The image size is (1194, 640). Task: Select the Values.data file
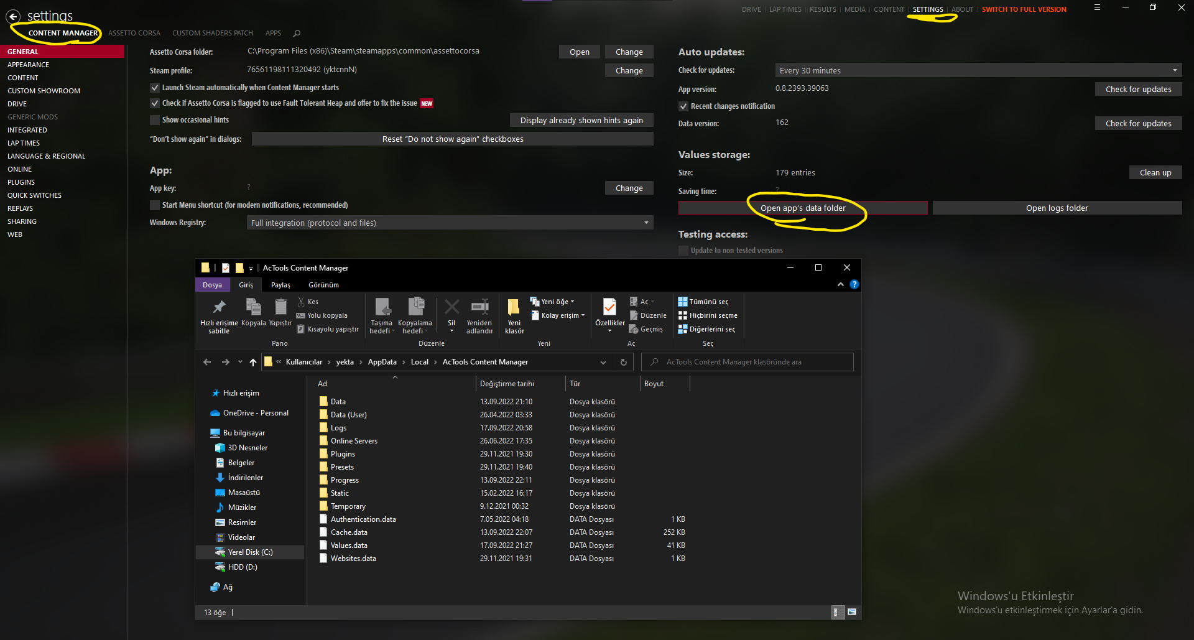(x=349, y=545)
